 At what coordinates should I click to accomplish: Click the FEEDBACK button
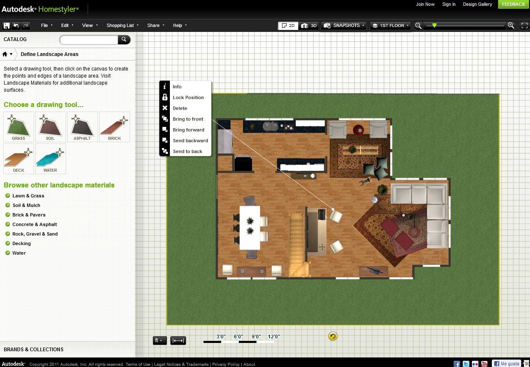pyautogui.click(x=513, y=4)
